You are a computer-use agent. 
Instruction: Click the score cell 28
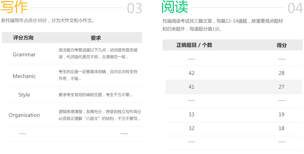[x=282, y=73]
